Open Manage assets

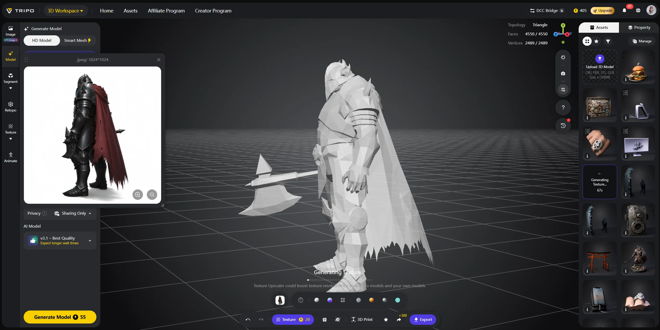(x=642, y=41)
